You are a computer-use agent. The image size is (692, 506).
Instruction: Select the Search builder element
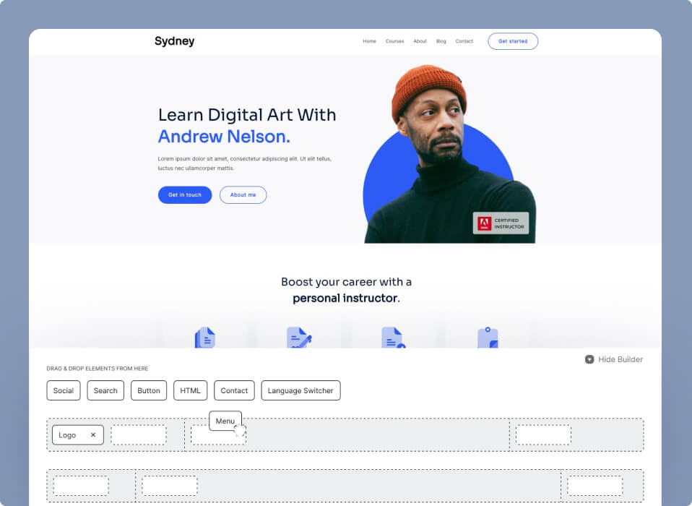105,390
